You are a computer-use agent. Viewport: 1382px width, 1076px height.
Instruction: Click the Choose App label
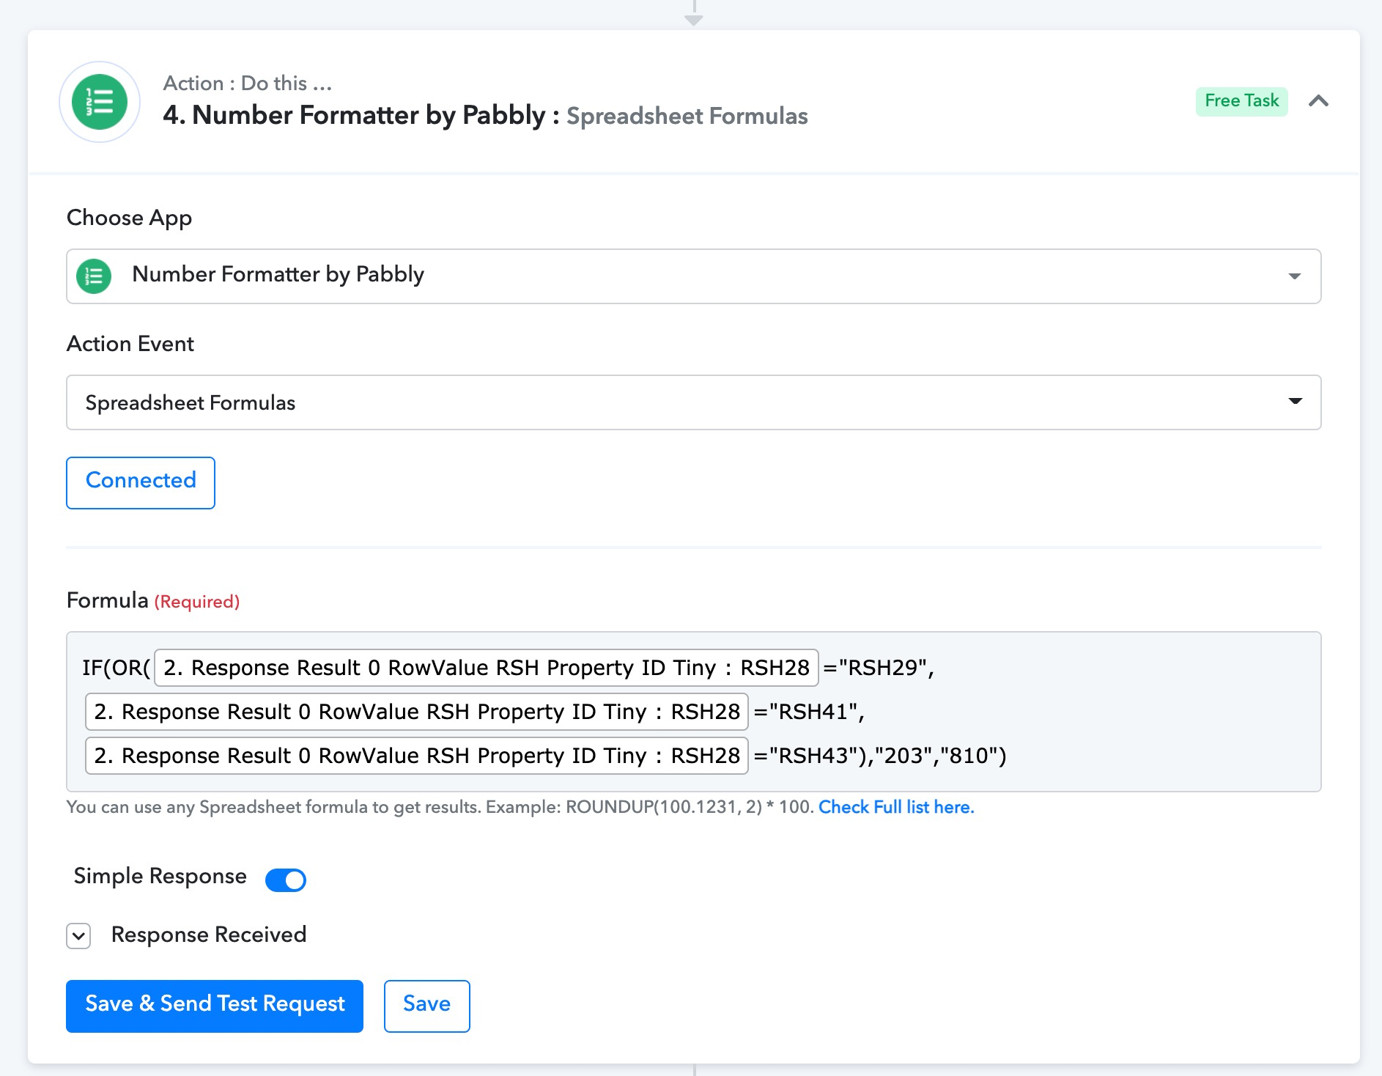coord(130,218)
